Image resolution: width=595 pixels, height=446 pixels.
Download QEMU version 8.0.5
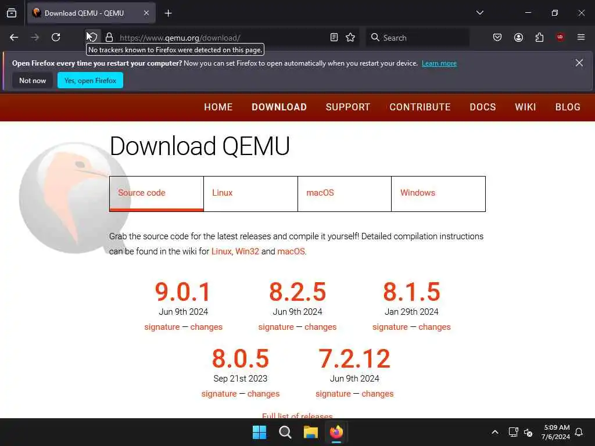point(240,358)
